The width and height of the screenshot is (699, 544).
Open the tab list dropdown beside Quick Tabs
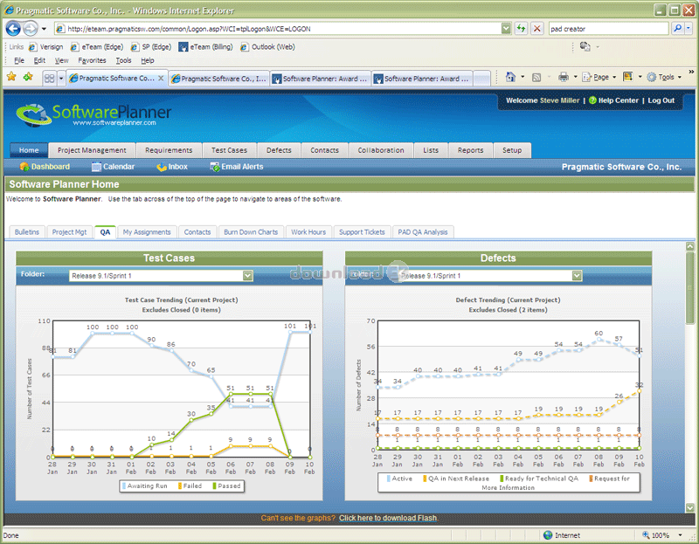(x=61, y=79)
